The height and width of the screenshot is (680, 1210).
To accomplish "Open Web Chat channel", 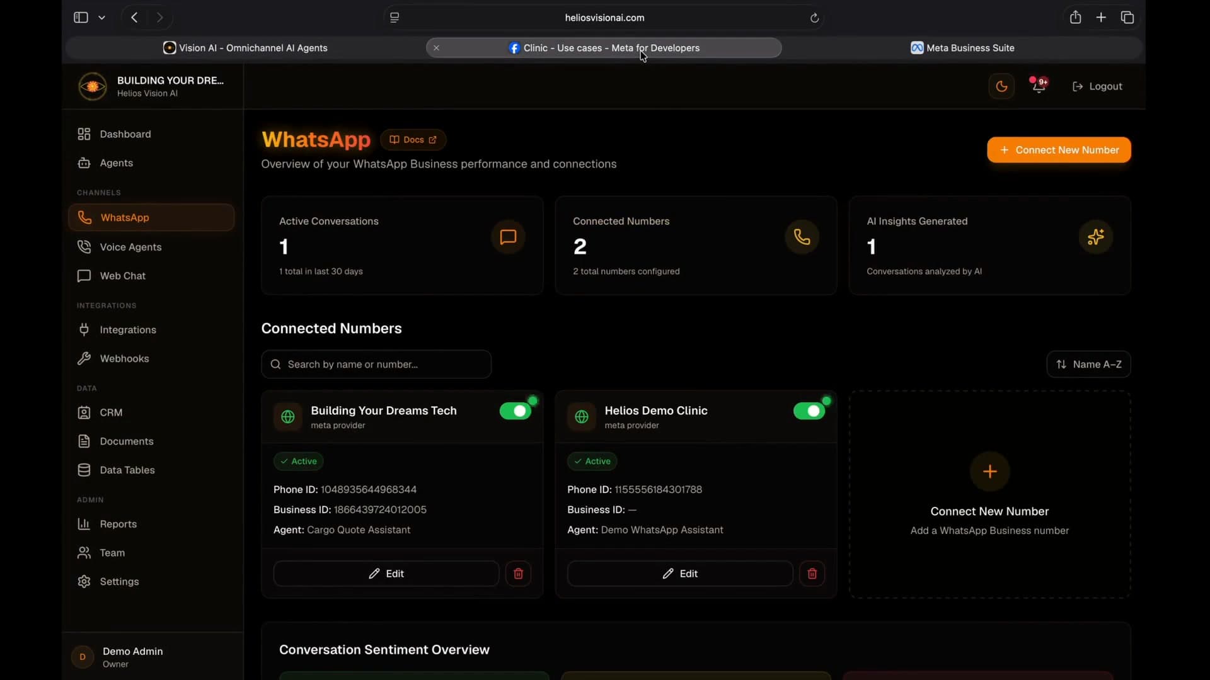I will pos(151,276).
